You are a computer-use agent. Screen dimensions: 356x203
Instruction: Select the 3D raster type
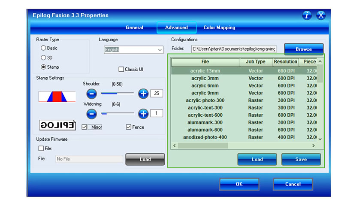pyautogui.click(x=43, y=58)
